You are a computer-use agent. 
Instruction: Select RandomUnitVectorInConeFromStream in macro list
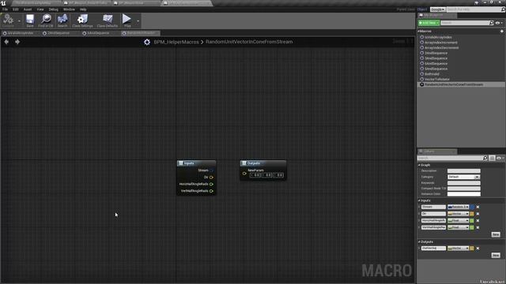(453, 84)
